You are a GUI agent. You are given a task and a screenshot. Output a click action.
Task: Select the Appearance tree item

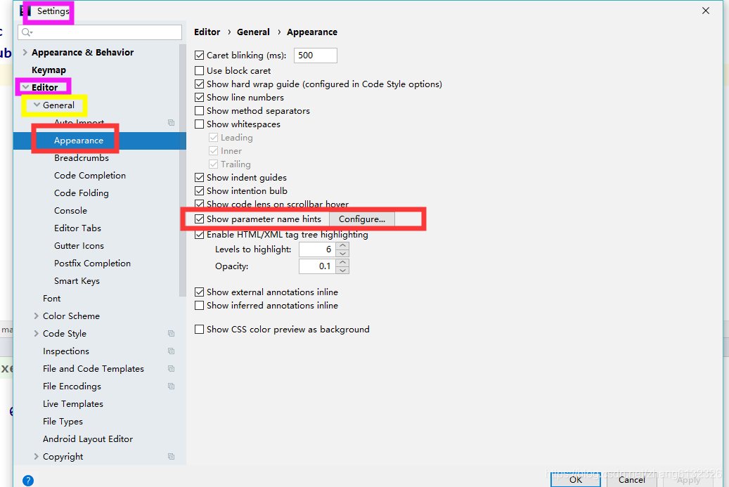pos(79,141)
